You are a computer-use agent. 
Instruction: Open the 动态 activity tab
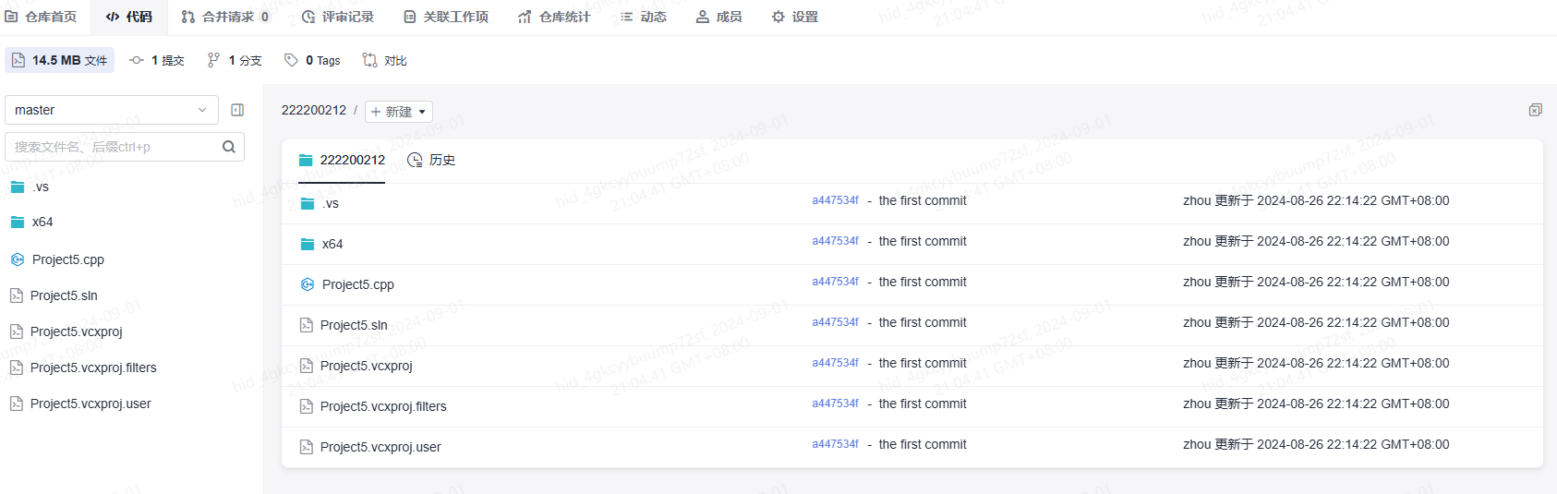coord(644,17)
